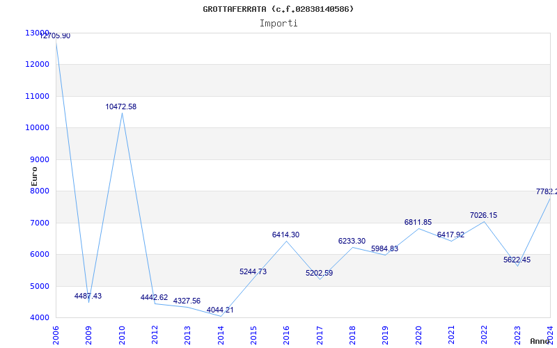Select the 4487.43 data label

[88, 296]
